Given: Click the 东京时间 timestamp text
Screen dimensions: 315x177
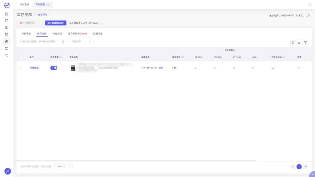Looking at the screenshot, I should tap(286, 15).
